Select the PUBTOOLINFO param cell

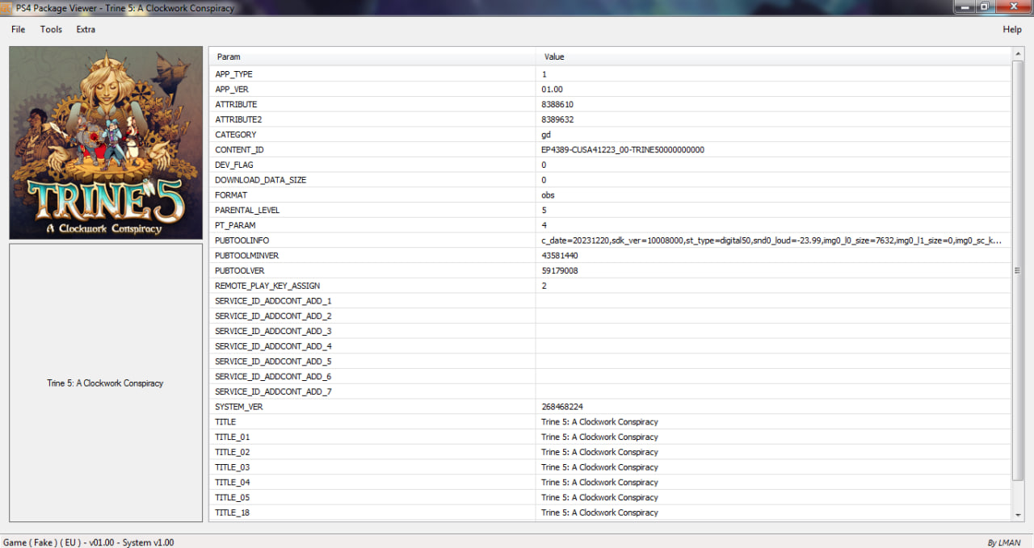click(x=372, y=241)
